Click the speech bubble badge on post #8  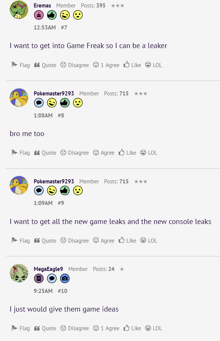(39, 103)
